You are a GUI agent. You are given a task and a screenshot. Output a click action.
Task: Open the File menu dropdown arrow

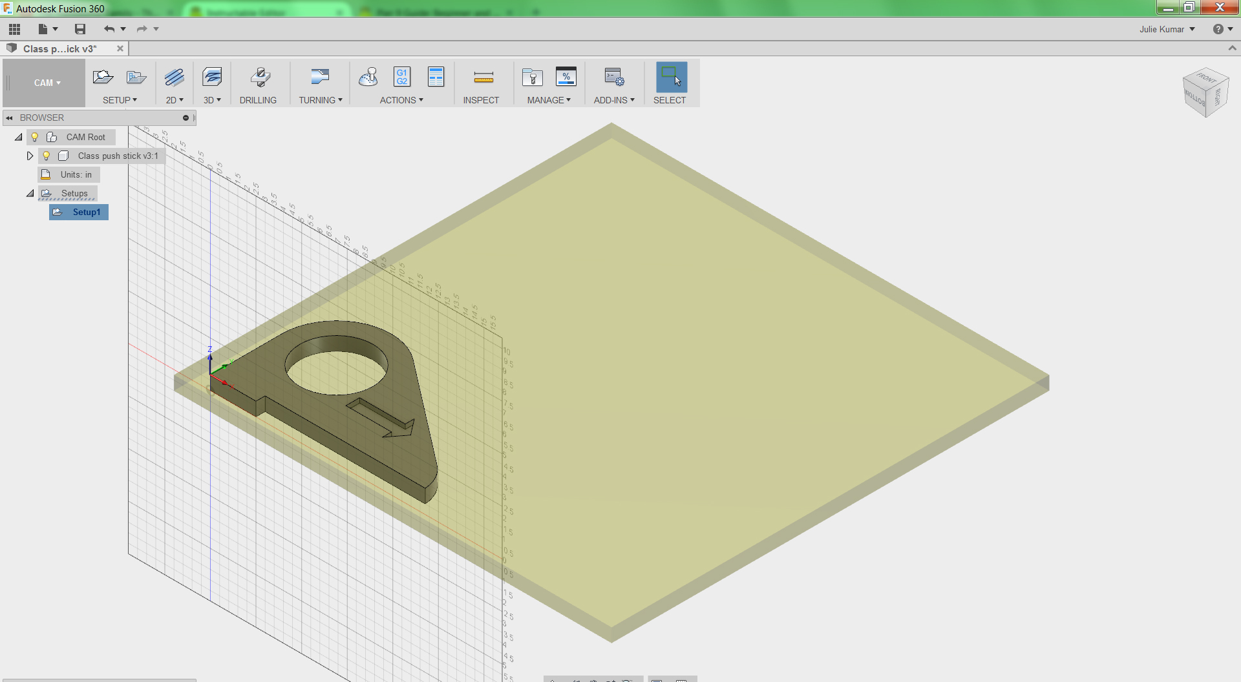[56, 29]
